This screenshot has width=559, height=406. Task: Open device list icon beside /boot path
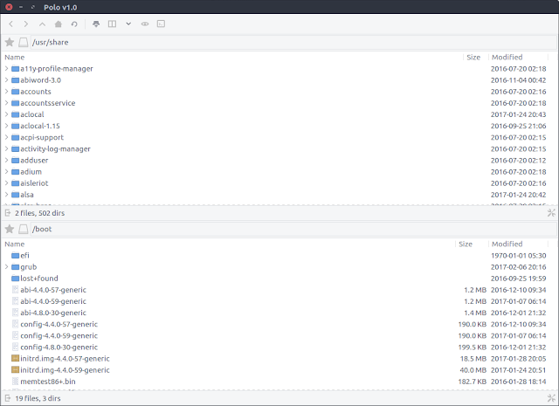[24, 229]
